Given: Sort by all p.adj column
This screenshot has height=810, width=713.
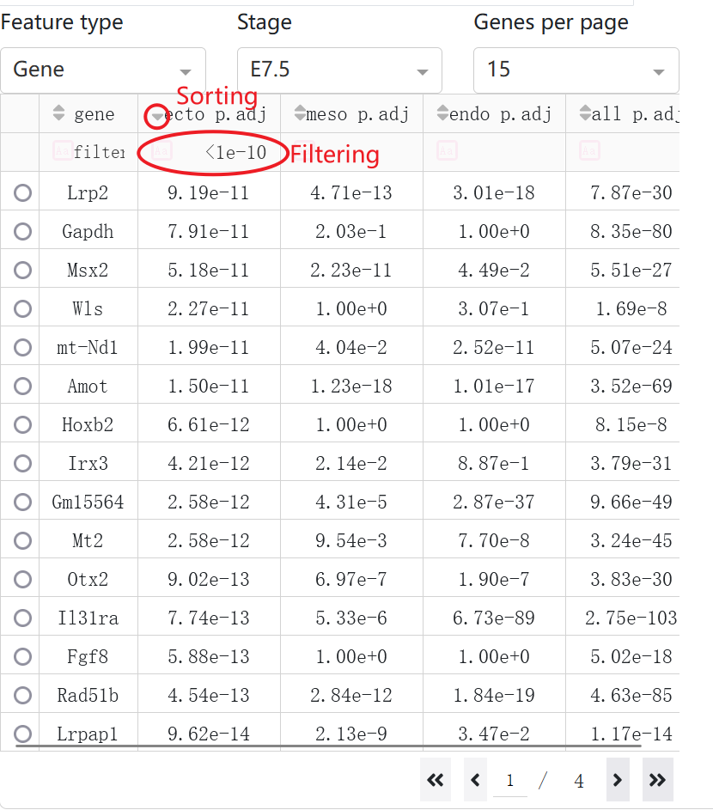Looking at the screenshot, I should point(585,113).
